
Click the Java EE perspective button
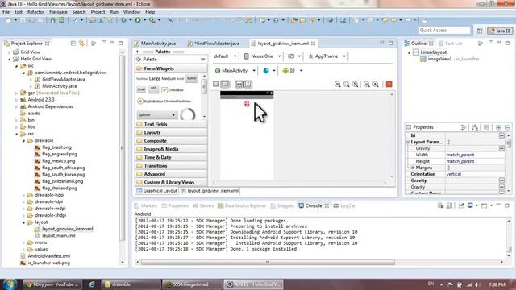500,31
